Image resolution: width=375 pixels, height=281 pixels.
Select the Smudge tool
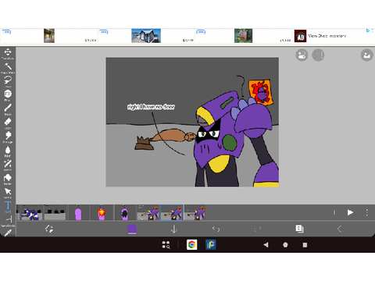click(x=8, y=137)
